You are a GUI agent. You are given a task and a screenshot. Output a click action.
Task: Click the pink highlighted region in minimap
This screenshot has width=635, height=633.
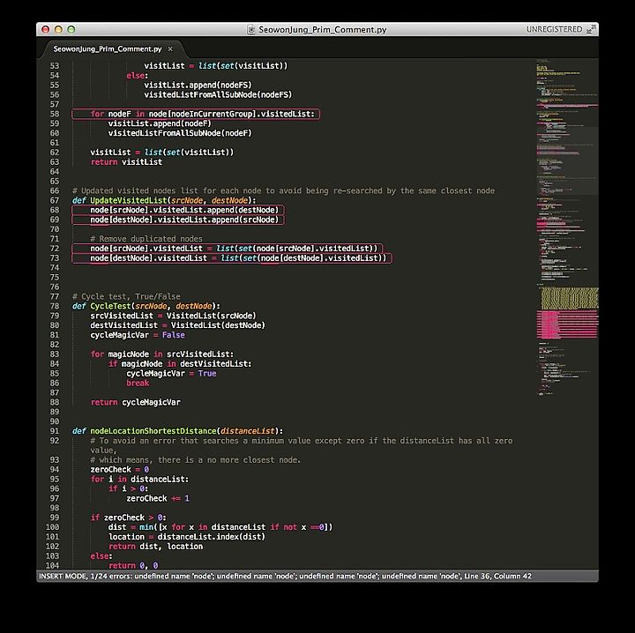tap(567, 324)
